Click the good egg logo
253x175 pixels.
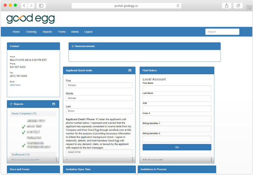click(30, 19)
